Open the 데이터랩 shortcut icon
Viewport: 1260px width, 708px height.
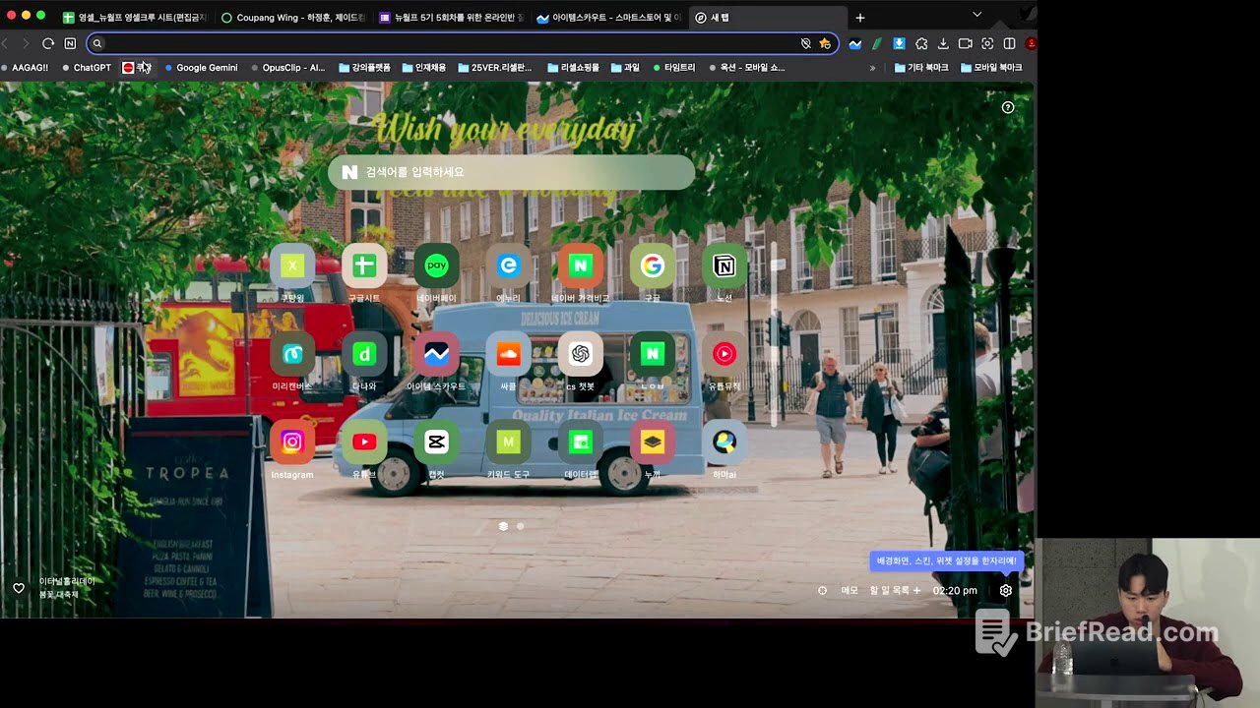coord(580,442)
